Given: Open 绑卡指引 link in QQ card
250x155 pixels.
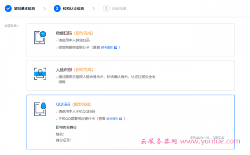Looking at the screenshot, I should [112, 119].
